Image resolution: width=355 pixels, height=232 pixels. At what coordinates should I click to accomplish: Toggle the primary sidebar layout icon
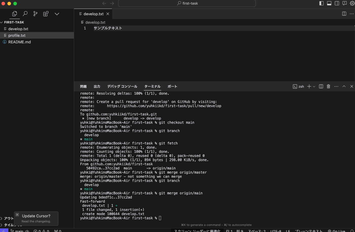pyautogui.click(x=322, y=3)
